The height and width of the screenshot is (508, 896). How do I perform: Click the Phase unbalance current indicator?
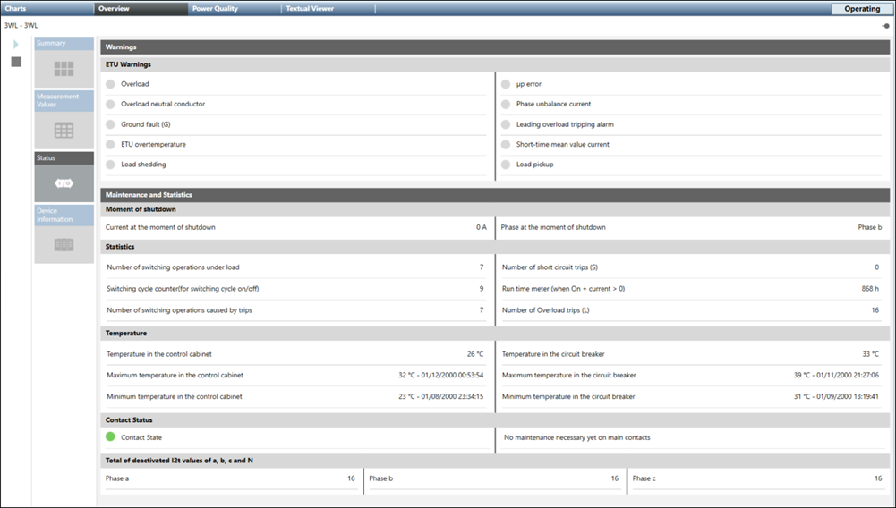tap(507, 105)
